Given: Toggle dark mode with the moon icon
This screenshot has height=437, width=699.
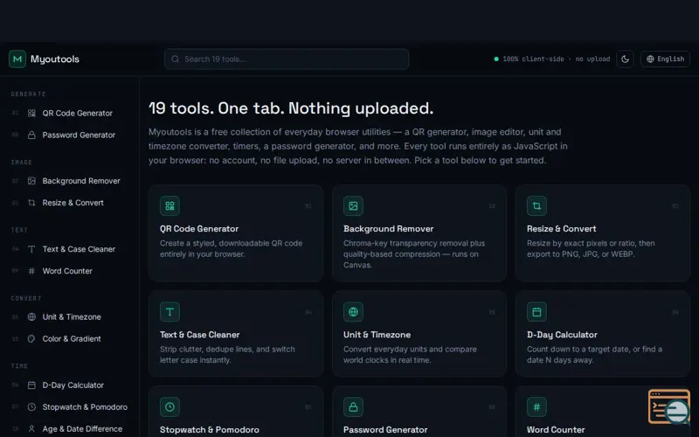Looking at the screenshot, I should pos(625,59).
